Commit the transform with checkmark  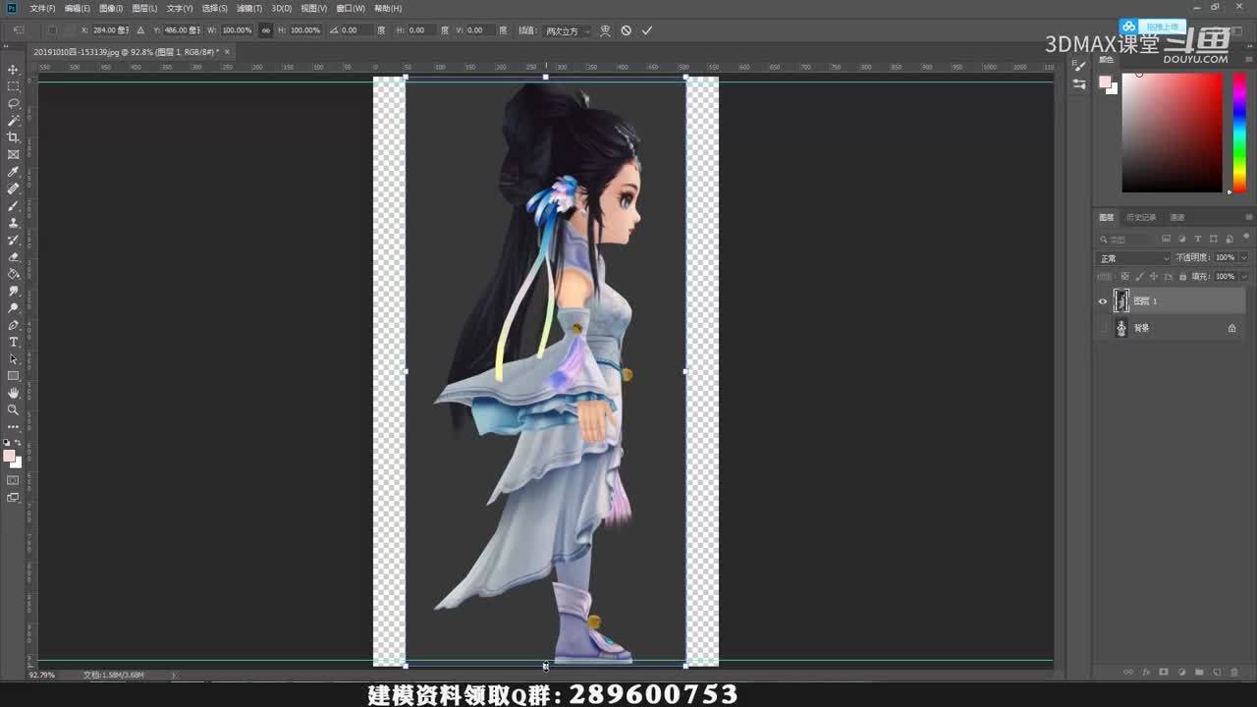click(x=646, y=30)
